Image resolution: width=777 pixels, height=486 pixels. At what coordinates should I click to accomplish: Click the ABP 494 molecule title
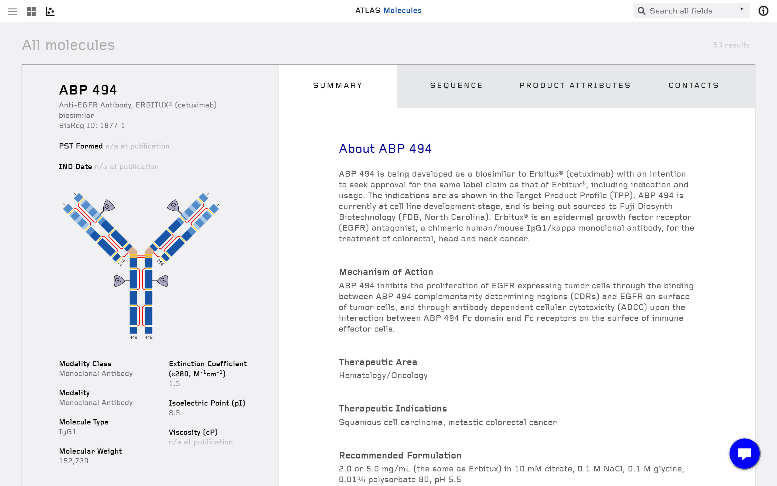click(88, 90)
